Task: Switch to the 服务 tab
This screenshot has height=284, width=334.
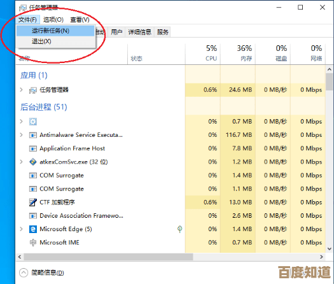Action: click(163, 32)
